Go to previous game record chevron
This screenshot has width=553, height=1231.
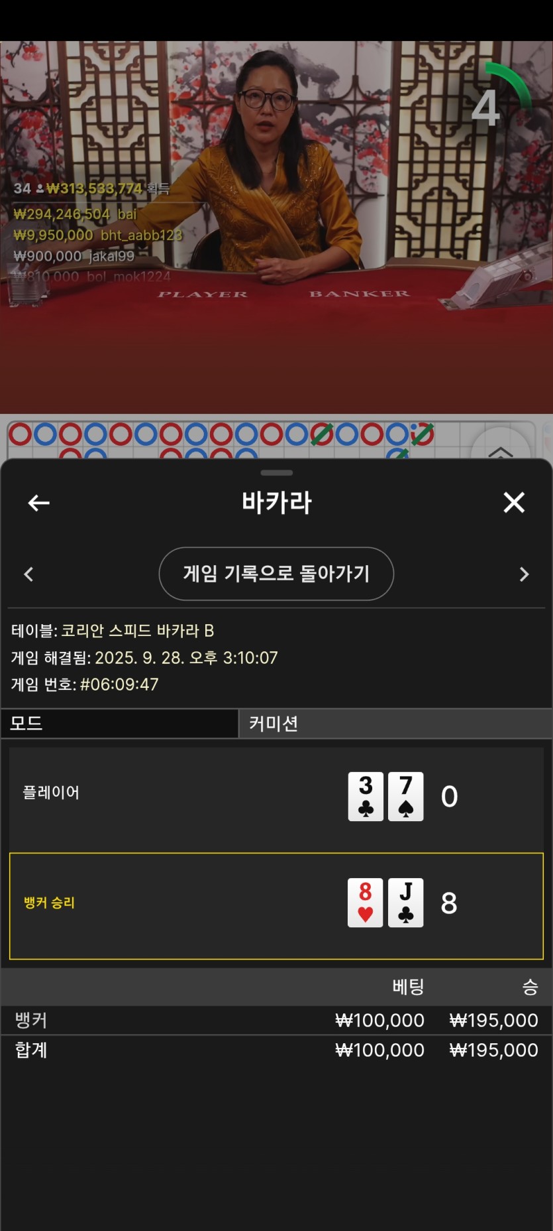tap(28, 574)
